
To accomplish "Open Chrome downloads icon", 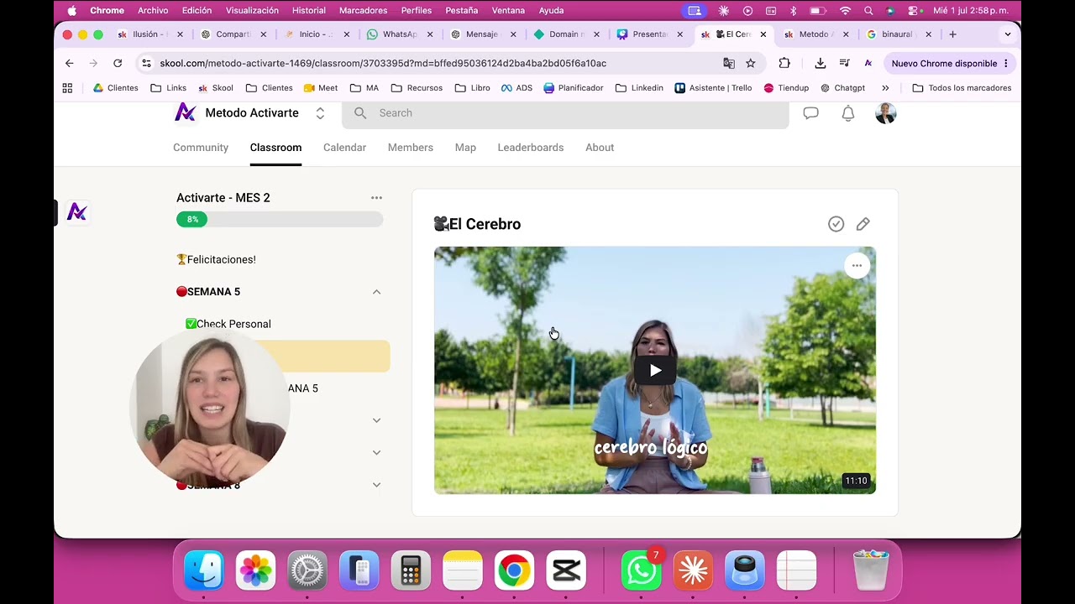I will click(x=821, y=63).
